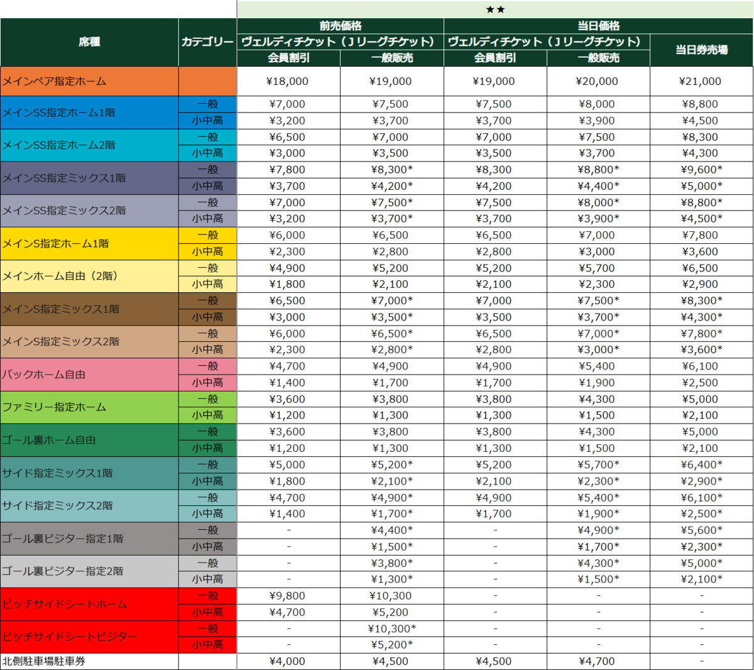Click the 前売価格 header cell
The height and width of the screenshot is (670, 754).
coord(340,26)
